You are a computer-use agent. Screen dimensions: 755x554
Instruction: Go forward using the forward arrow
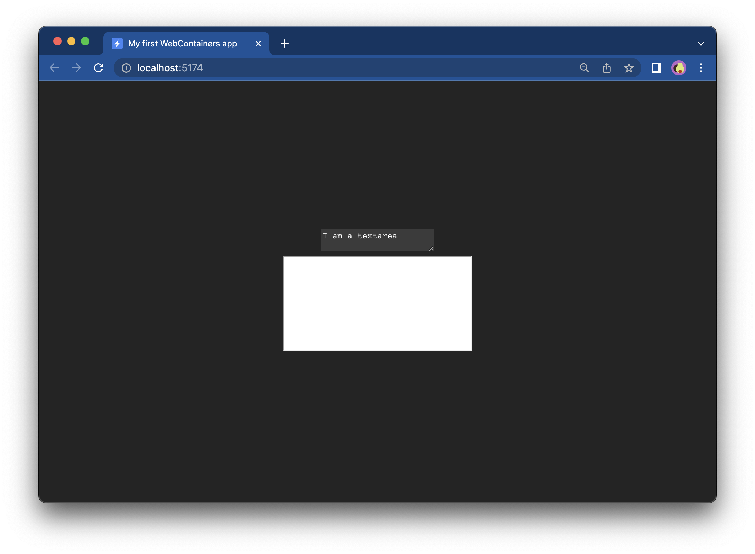point(76,68)
